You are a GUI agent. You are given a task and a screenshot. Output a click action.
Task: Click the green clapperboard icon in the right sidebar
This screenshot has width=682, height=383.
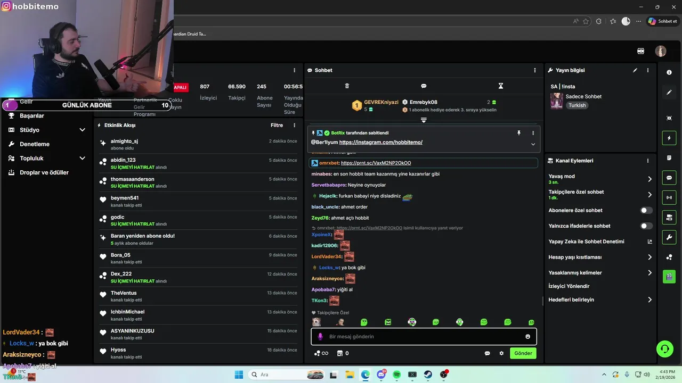point(669,277)
